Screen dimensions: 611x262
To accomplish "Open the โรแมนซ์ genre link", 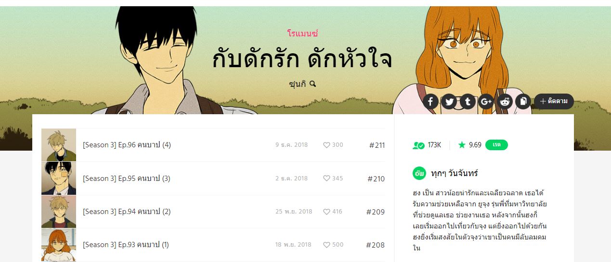I will click(x=302, y=34).
